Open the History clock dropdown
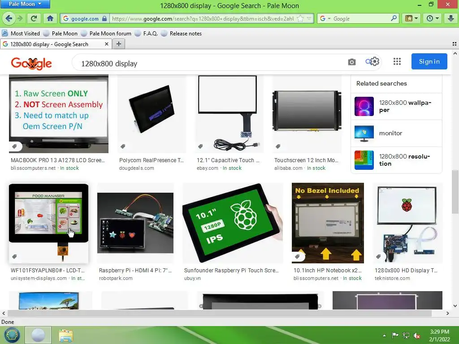The height and width of the screenshot is (344, 459). pyautogui.click(x=433, y=19)
